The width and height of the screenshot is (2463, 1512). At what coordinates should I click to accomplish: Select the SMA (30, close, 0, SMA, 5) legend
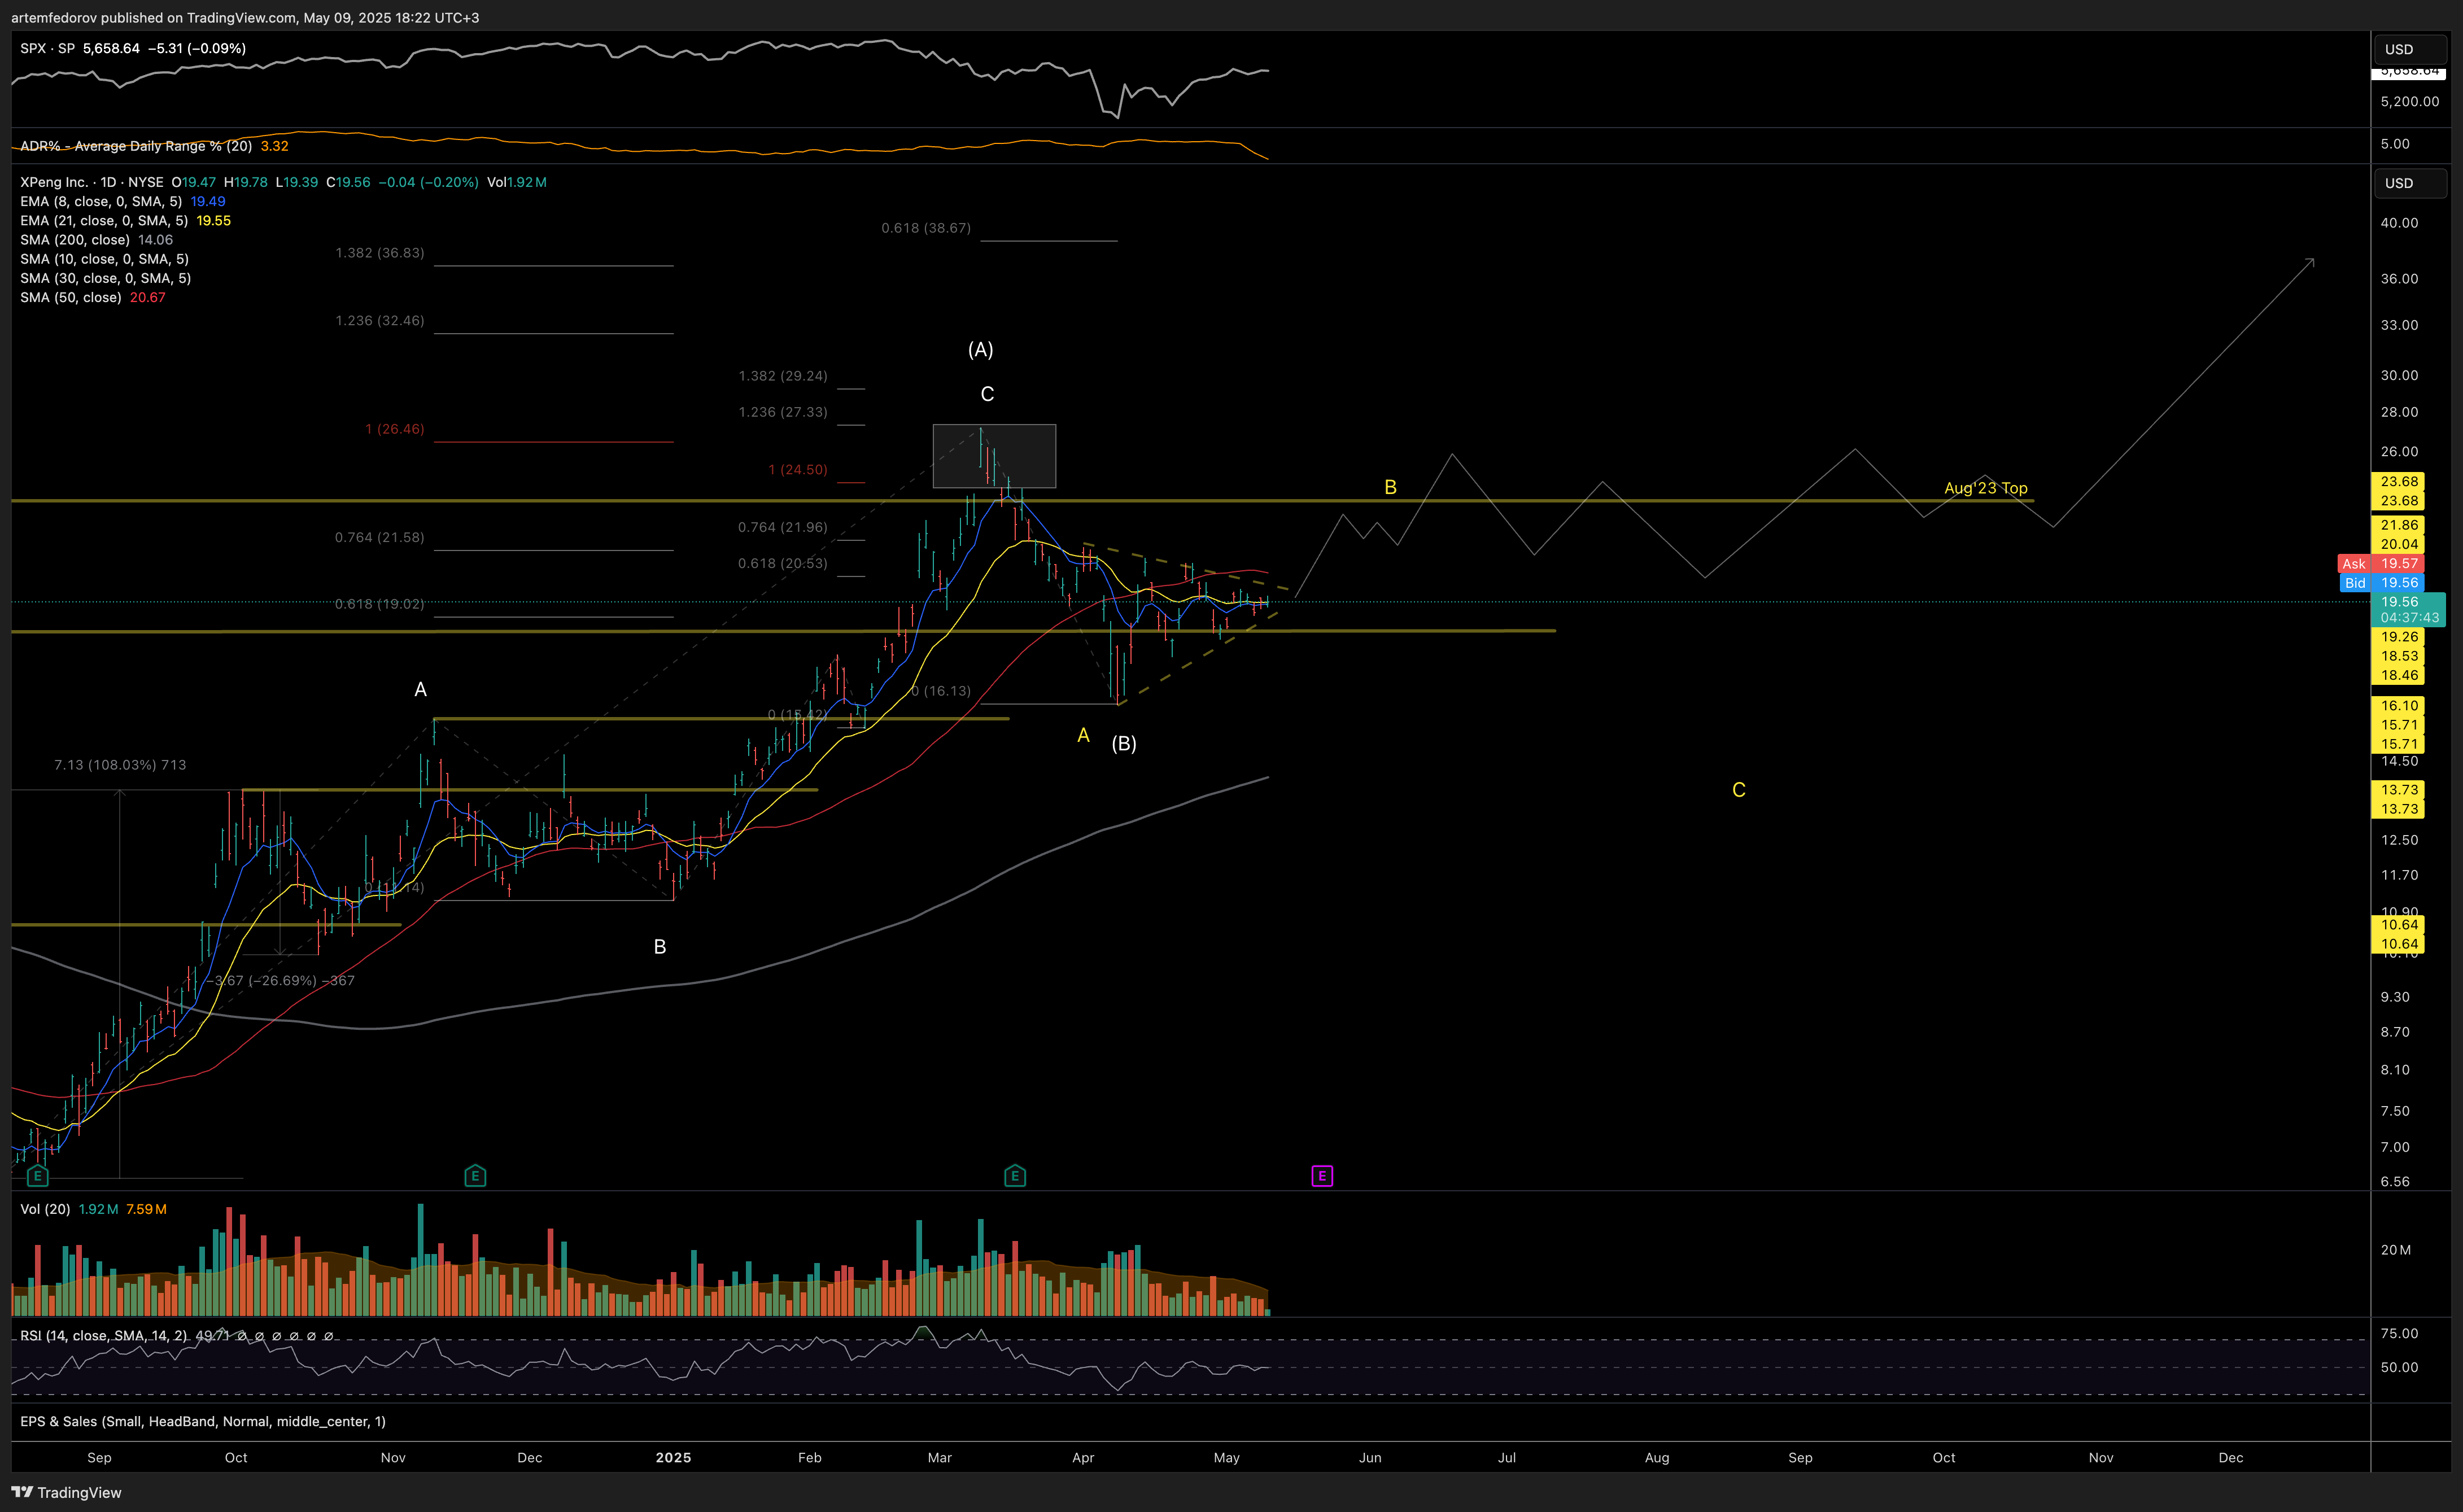click(105, 278)
